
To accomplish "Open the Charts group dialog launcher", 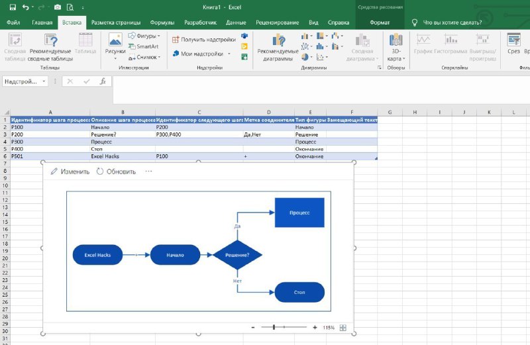I will tap(380, 68).
